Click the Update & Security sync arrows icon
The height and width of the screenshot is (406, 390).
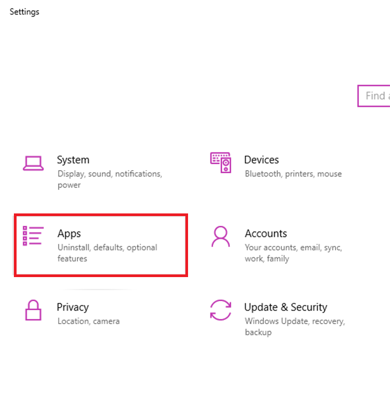[220, 310]
